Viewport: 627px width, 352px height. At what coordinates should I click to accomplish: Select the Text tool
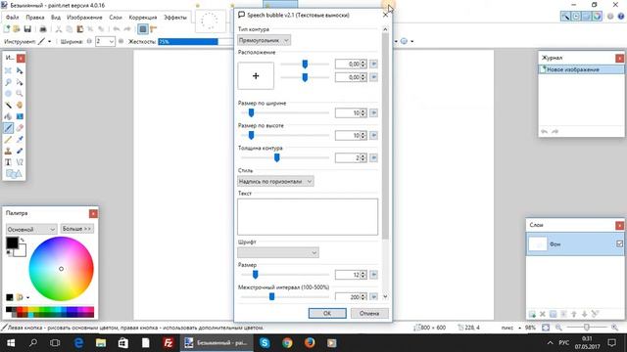(8, 162)
